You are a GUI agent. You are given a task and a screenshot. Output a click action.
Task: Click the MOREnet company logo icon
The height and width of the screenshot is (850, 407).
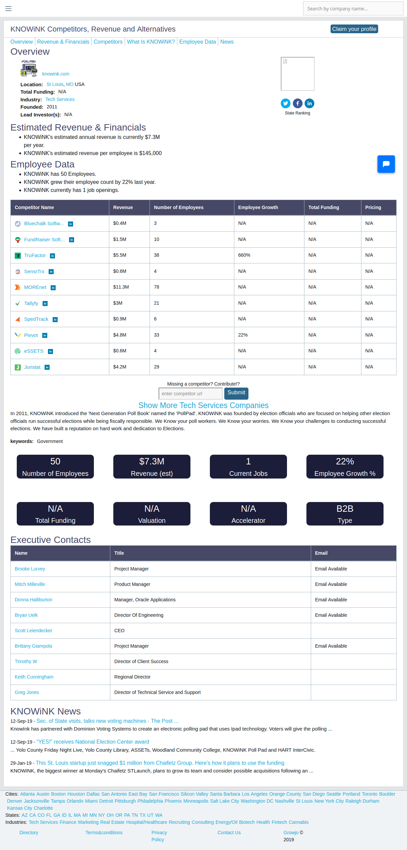18,287
